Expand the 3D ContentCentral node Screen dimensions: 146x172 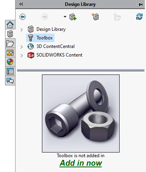(22, 47)
